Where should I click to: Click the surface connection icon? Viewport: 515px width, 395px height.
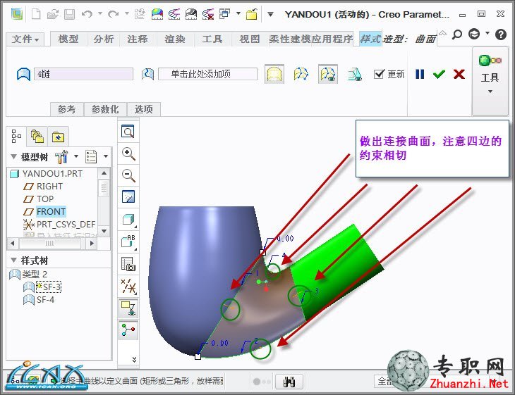[301, 74]
